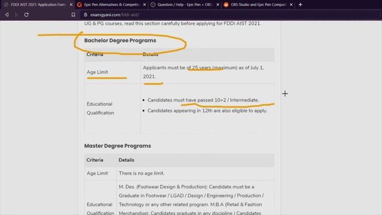The width and height of the screenshot is (382, 215).
Task: Click the OBS Studio and Epic Pen tab favicon
Action: coord(226,5)
